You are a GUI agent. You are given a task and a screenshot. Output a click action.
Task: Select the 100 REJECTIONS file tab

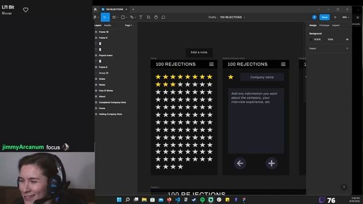coord(115,9)
